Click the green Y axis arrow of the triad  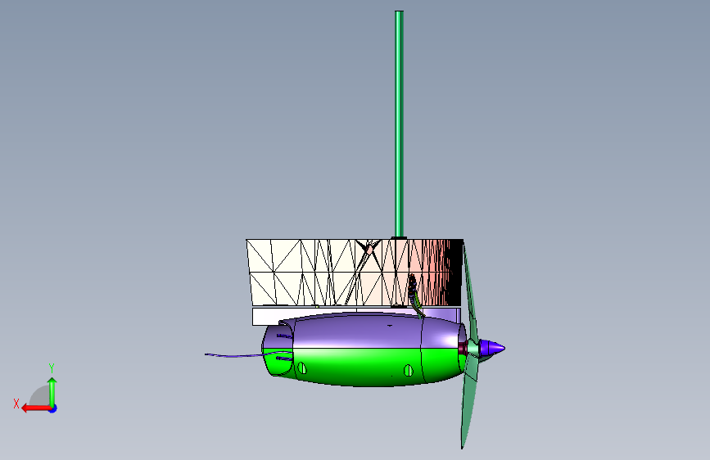52,391
